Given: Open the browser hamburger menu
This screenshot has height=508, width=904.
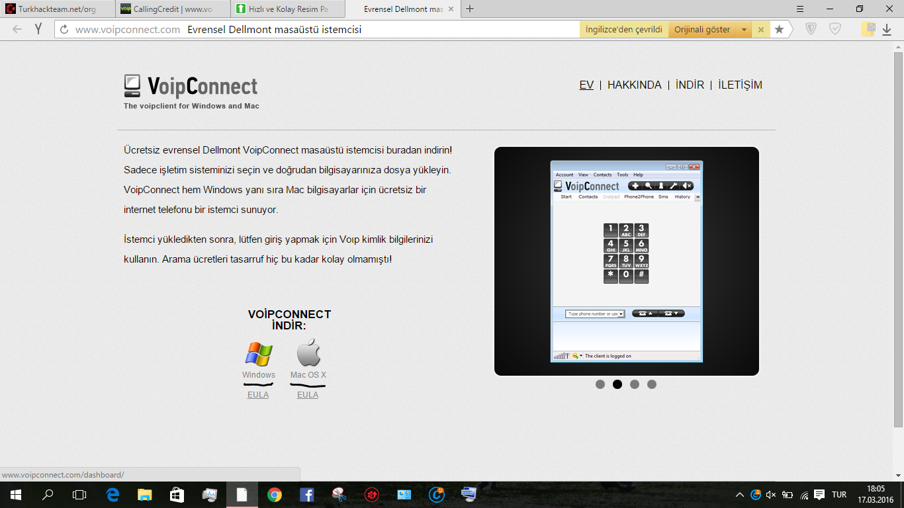Looking at the screenshot, I should (799, 9).
